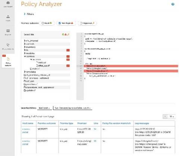The width and height of the screenshot is (179, 156).
Task: Sort by Promise outcome column header
Action: (47, 123)
